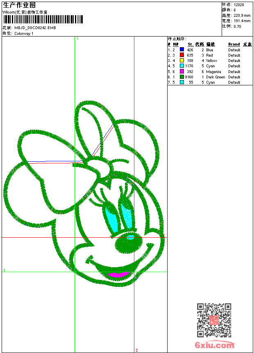
Task: Click the N# column header
Action: point(176,44)
